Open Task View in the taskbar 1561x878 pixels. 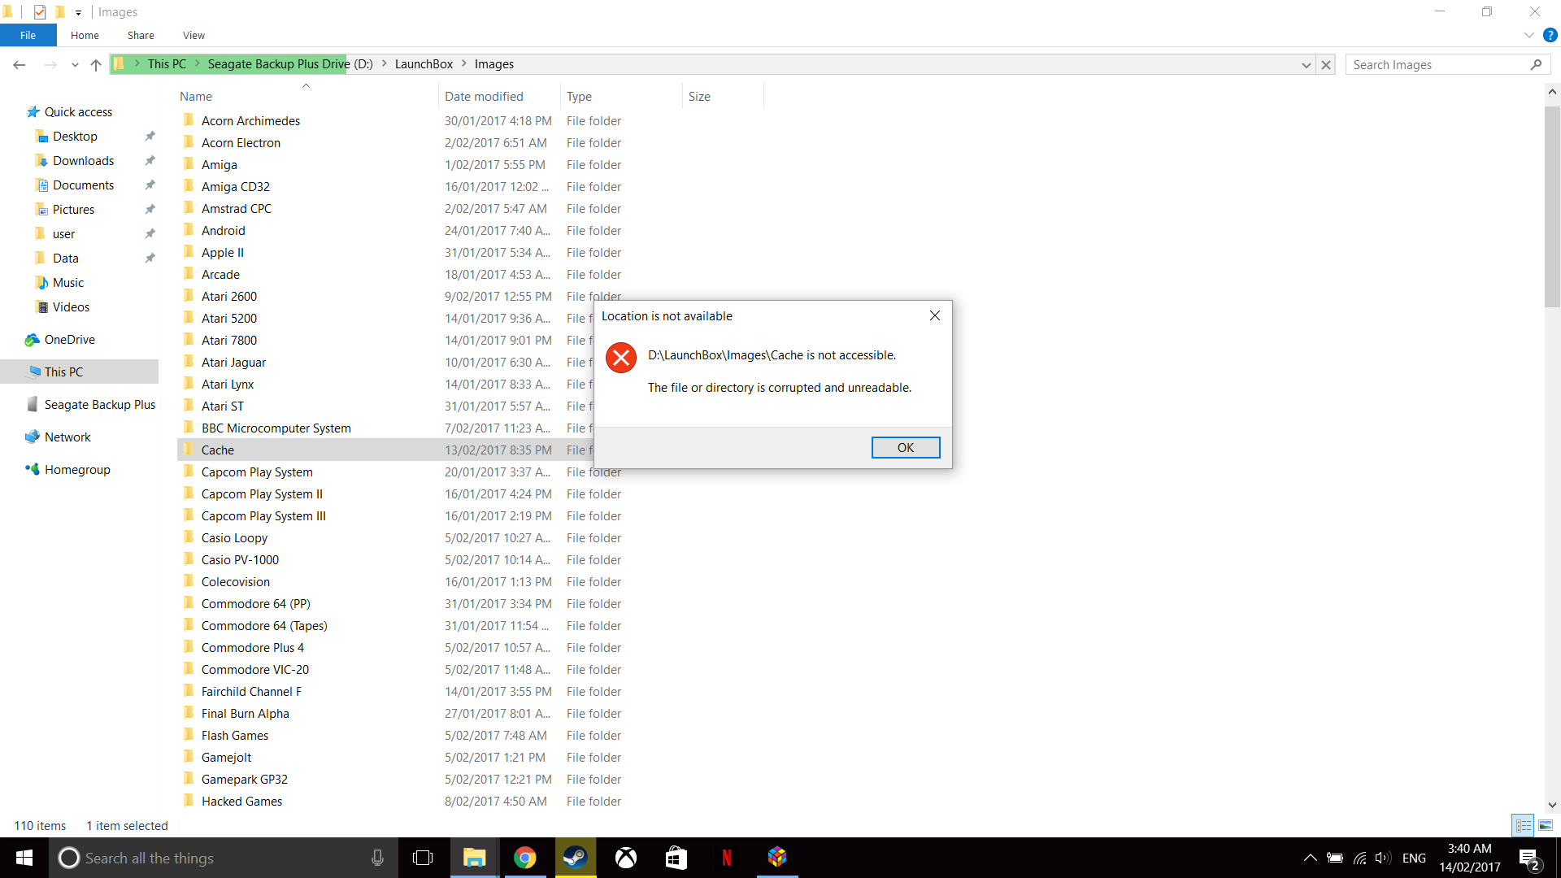click(423, 858)
